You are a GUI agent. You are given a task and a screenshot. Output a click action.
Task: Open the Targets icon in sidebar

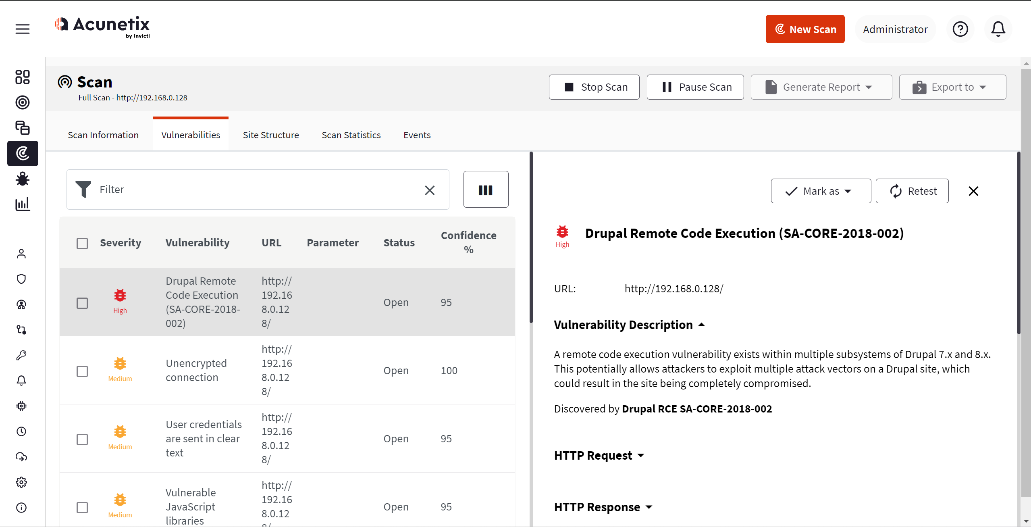click(23, 102)
